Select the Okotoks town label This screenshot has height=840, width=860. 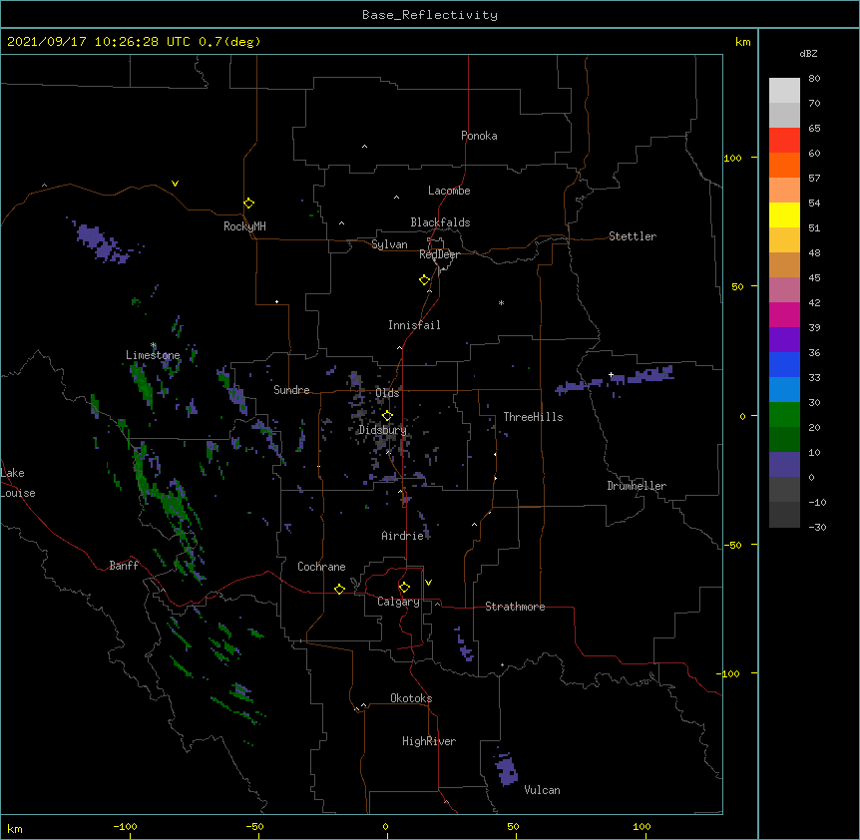(x=411, y=698)
